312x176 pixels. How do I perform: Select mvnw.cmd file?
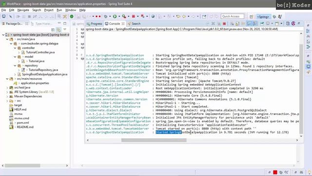tap(21, 118)
